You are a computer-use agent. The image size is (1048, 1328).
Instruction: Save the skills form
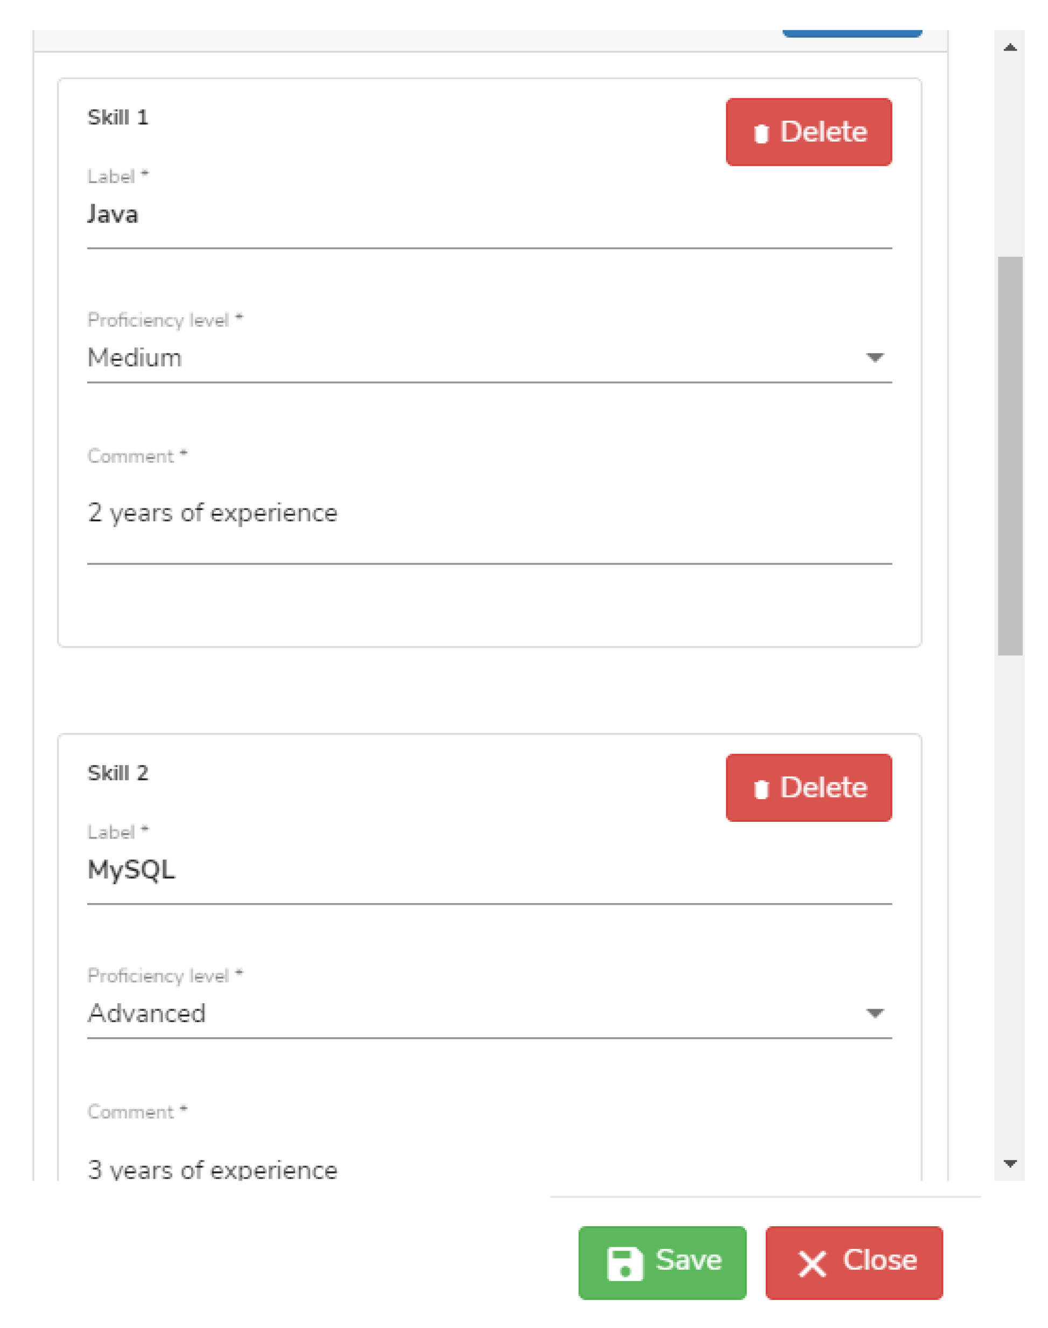tap(662, 1262)
